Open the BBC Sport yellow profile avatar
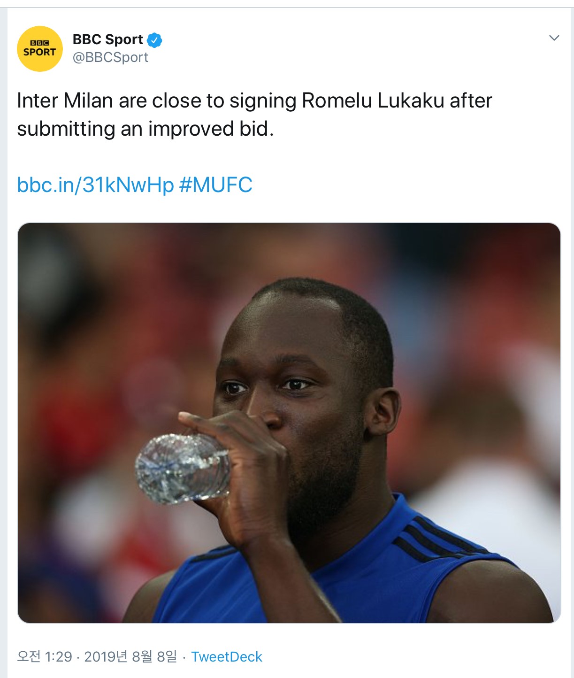This screenshot has height=678, width=574. [x=40, y=49]
